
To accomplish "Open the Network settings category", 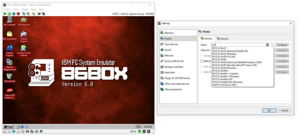I will (x=178, y=56).
